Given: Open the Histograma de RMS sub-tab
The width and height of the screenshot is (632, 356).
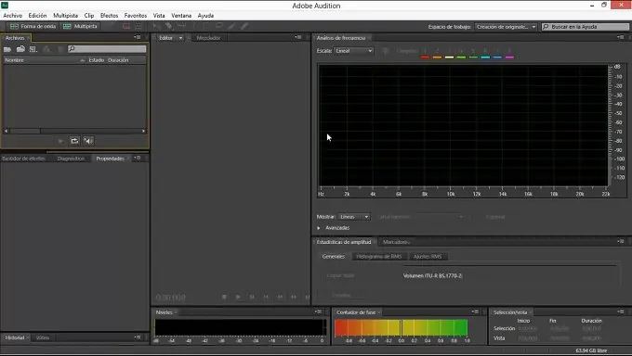Looking at the screenshot, I should pyautogui.click(x=379, y=257).
